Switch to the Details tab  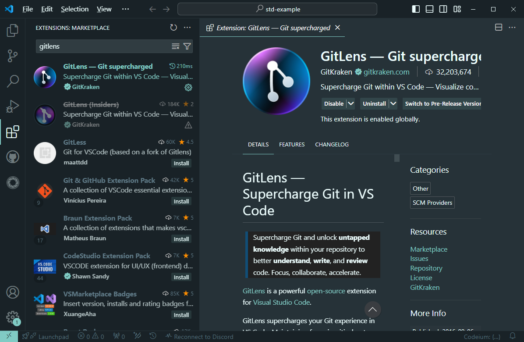(258, 144)
